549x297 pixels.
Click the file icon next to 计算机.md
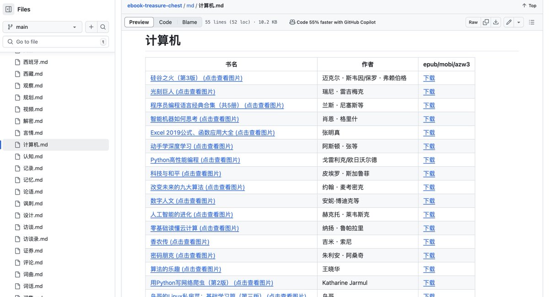[17, 144]
